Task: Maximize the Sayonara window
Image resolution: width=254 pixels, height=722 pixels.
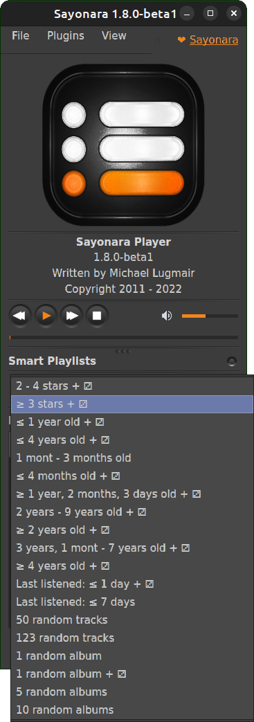Action: 210,13
